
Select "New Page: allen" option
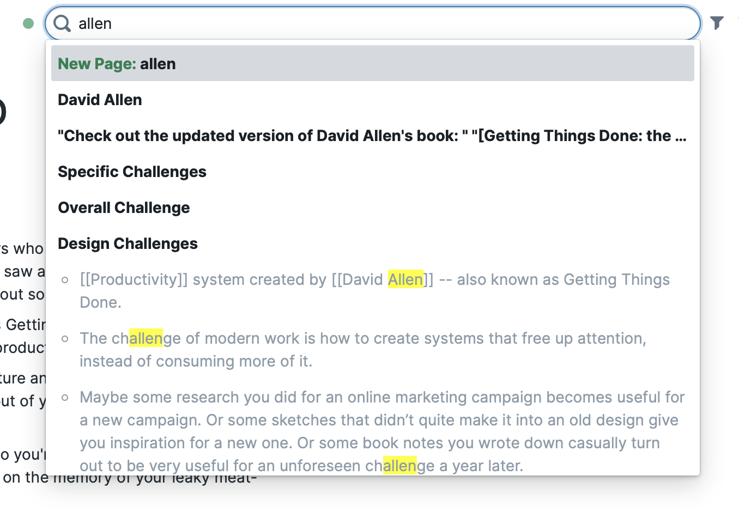[372, 64]
